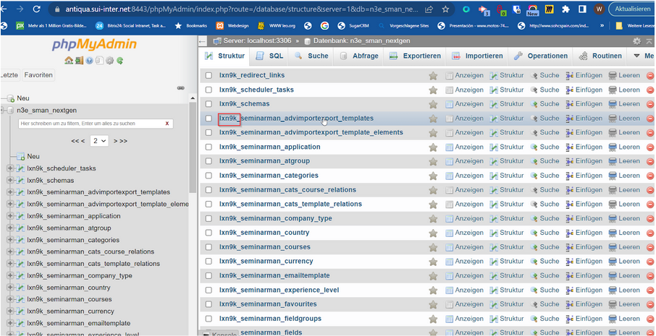Viewport: 656px width, 336px height.
Task: Open the Exportieren tab
Action: coord(415,56)
